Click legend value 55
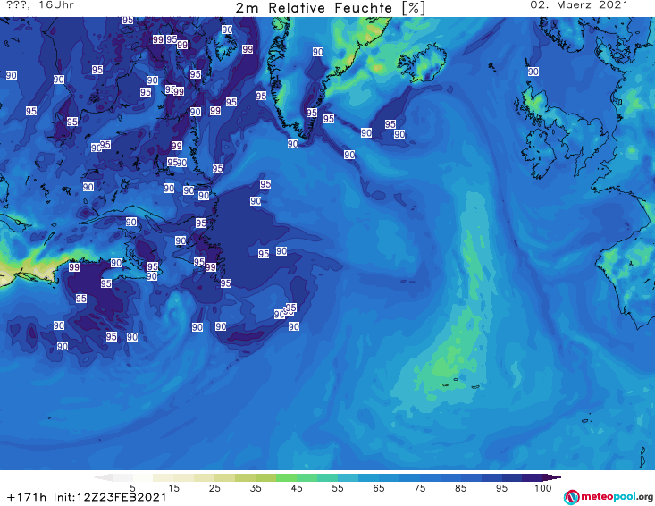655x506 pixels. [338, 488]
